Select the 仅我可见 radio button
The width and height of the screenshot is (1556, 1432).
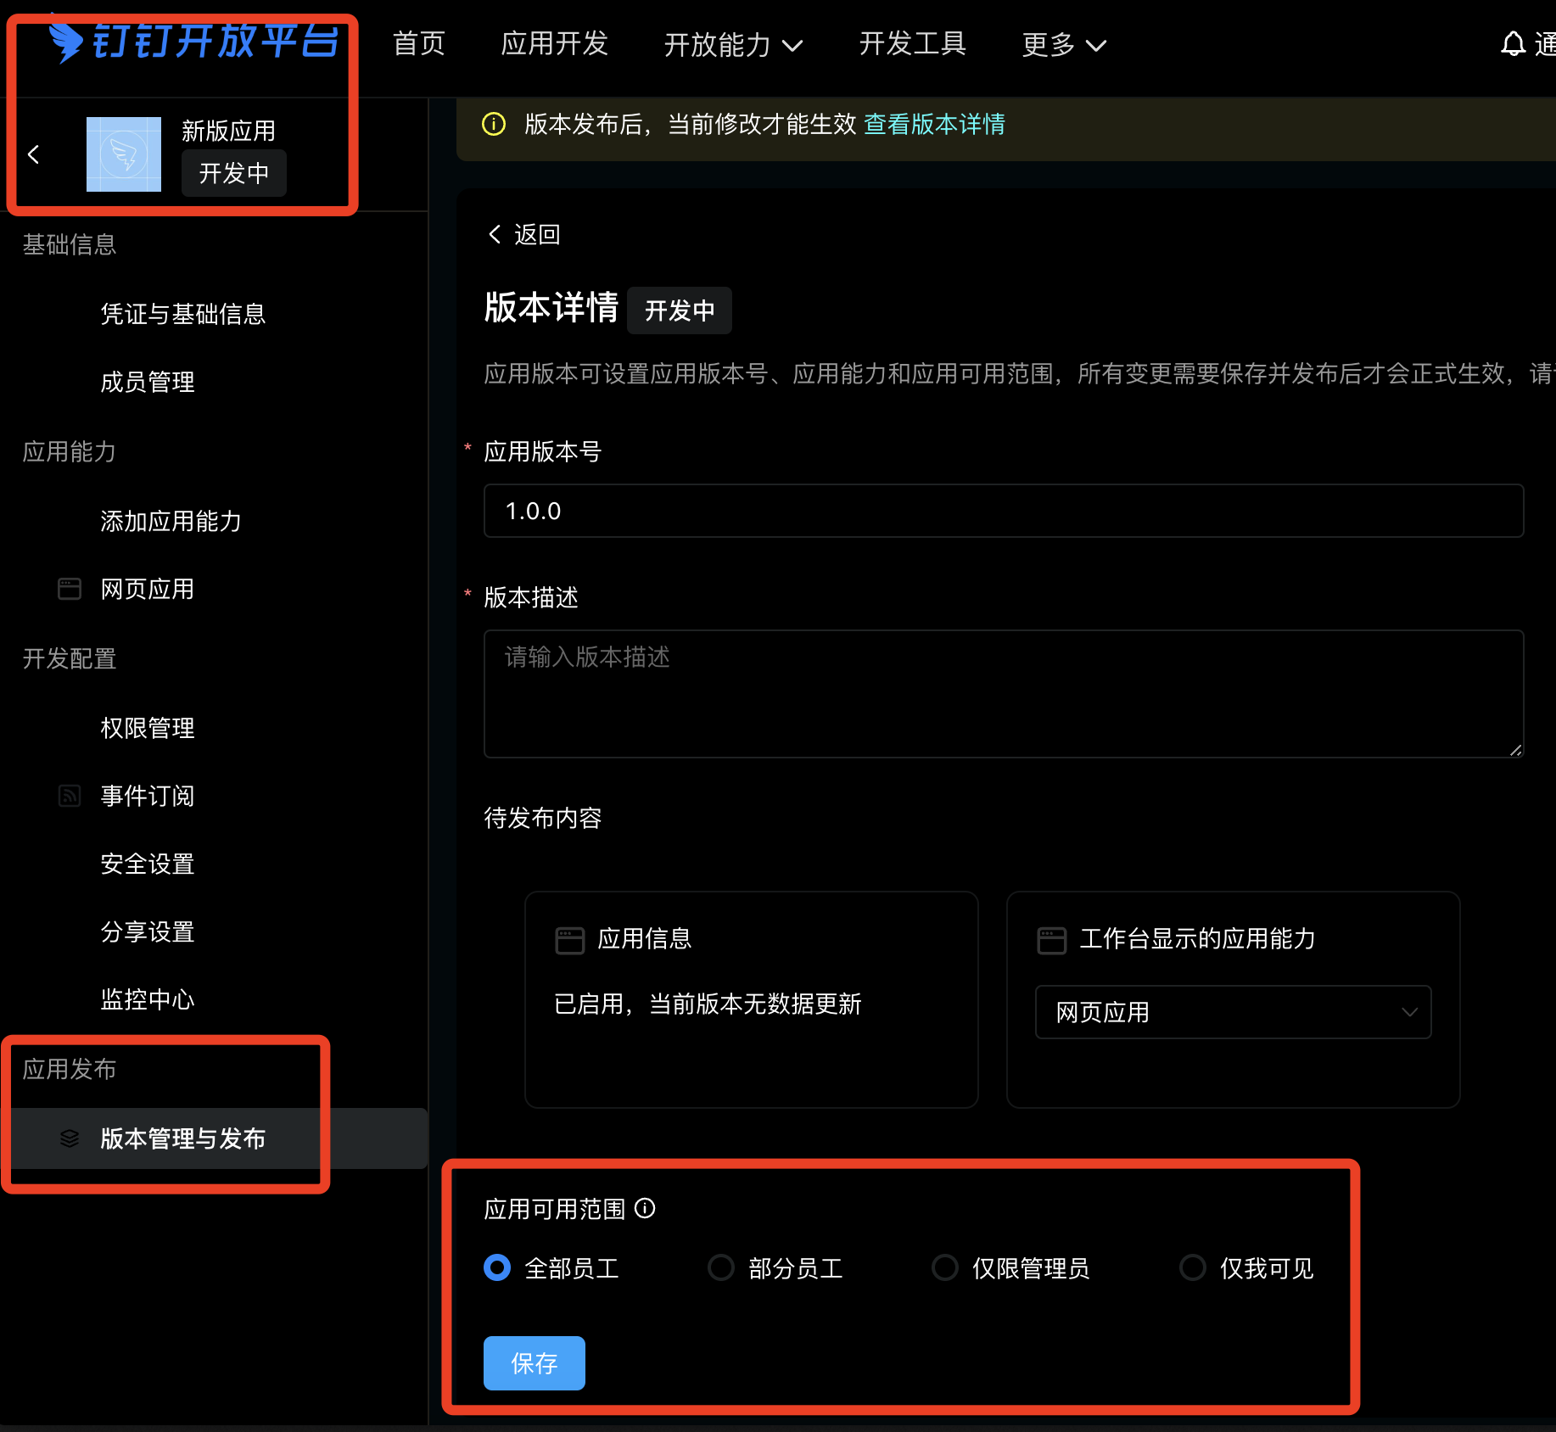pyautogui.click(x=1193, y=1267)
